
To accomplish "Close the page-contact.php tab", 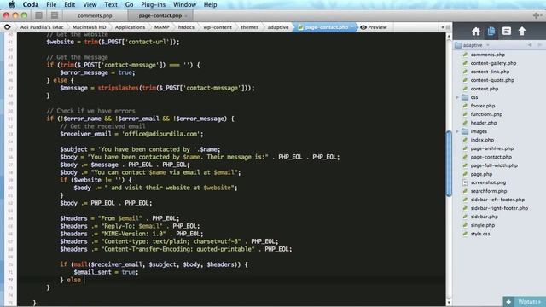I will [186, 15].
